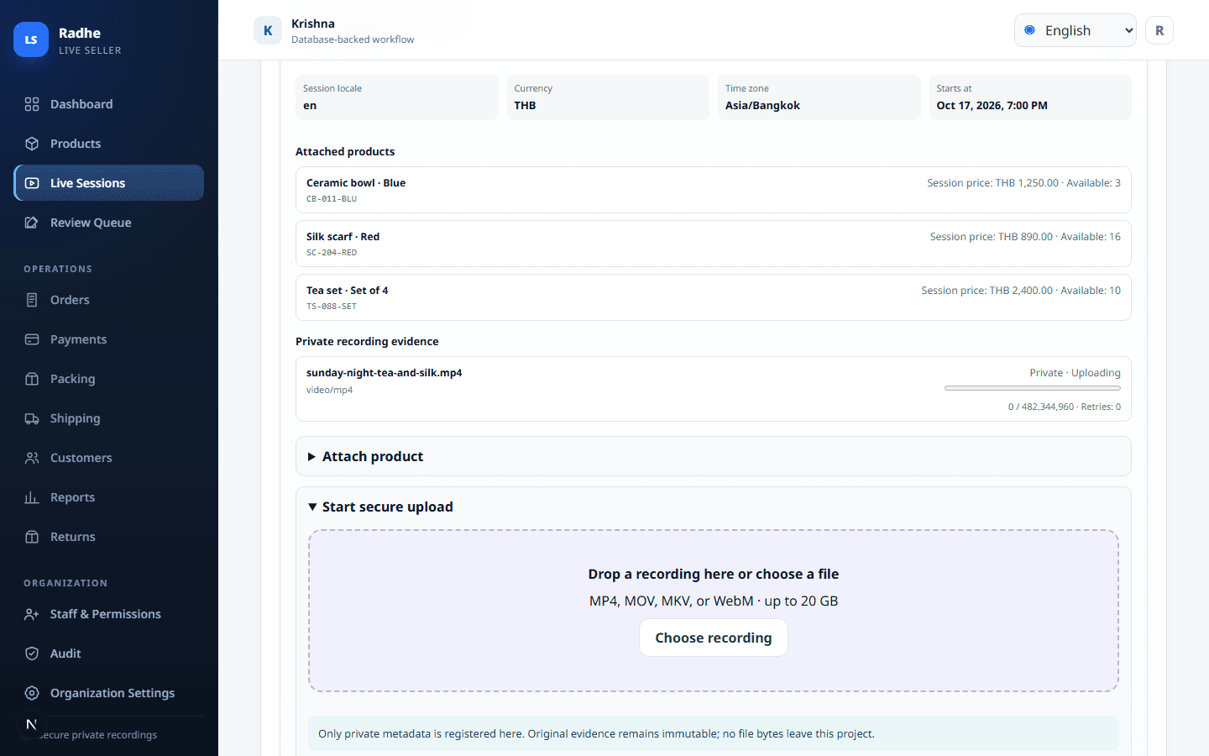The width and height of the screenshot is (1209, 756).
Task: Click the Review Queue edit icon
Action: 32,223
